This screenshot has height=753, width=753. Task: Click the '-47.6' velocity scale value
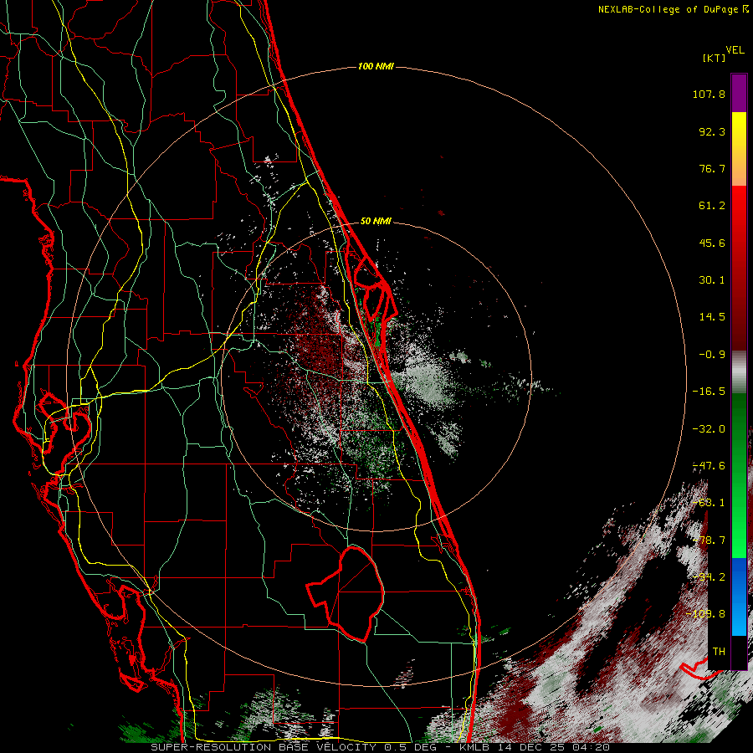[x=709, y=466]
